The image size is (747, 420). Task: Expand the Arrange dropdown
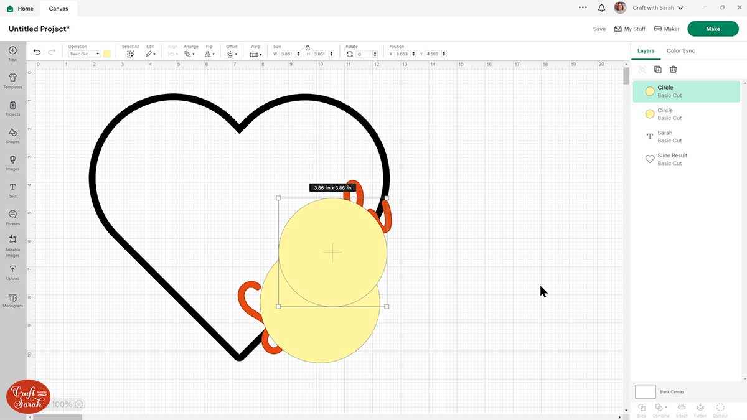coord(190,54)
